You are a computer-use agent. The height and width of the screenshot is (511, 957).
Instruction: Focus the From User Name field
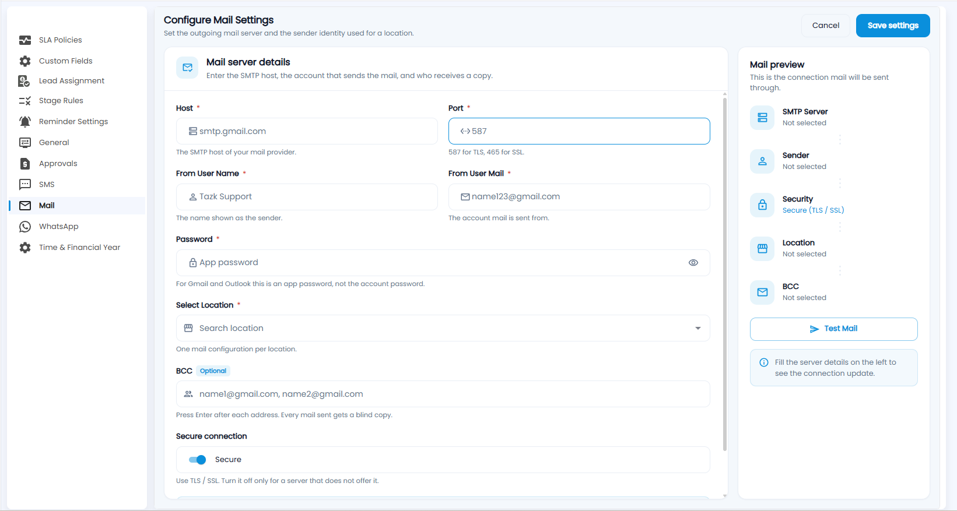(x=307, y=197)
